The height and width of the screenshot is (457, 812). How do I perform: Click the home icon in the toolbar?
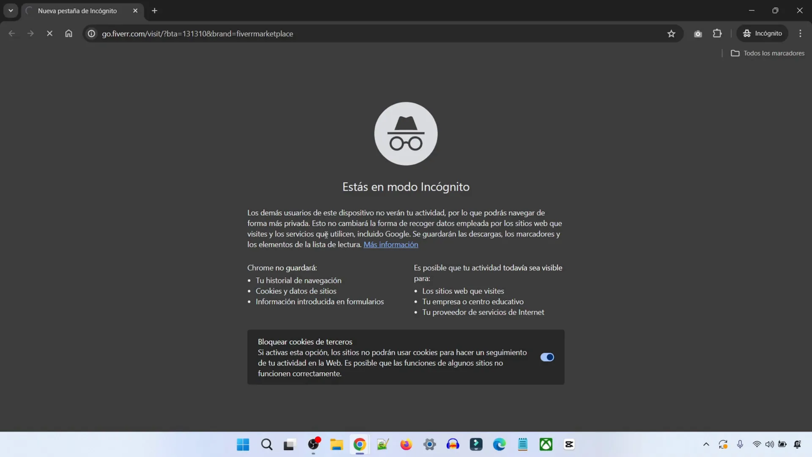click(x=69, y=34)
